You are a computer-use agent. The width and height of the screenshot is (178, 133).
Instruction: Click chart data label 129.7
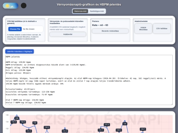click(x=143, y=129)
